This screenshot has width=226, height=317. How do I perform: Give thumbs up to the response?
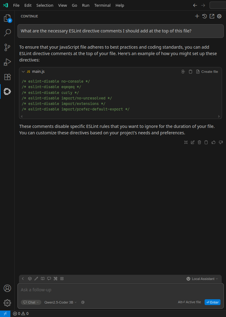213,142
